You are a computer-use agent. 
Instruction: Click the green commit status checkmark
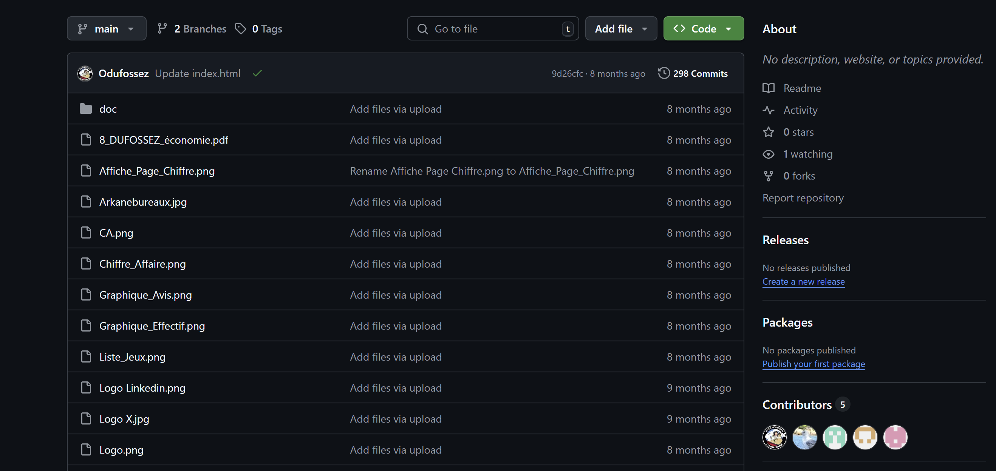(257, 73)
